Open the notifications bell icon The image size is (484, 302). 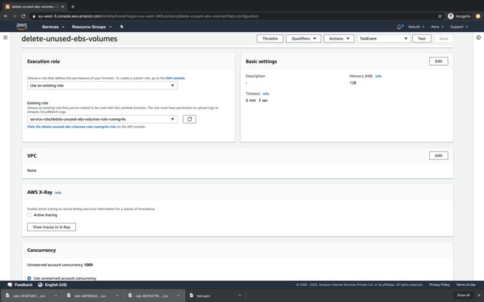coord(399,27)
